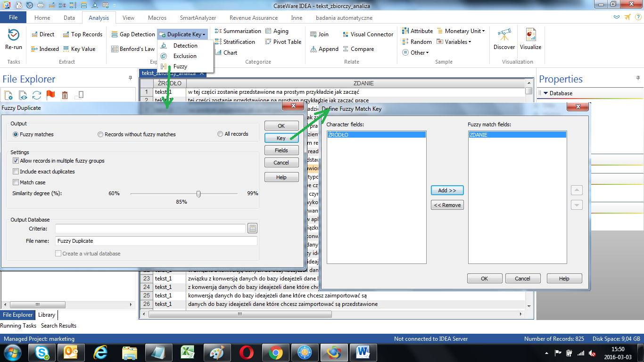This screenshot has height=362, width=644.
Task: Click the Criteria input field
Action: click(x=150, y=229)
